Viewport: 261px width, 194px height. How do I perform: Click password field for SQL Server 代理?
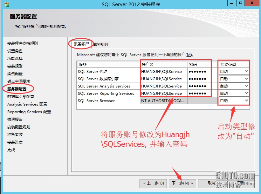pos(203,72)
